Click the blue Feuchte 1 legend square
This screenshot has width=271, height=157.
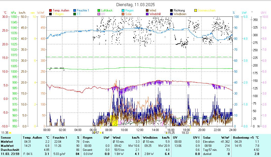click(x=75, y=10)
